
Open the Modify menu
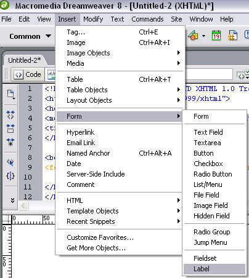coord(93,19)
